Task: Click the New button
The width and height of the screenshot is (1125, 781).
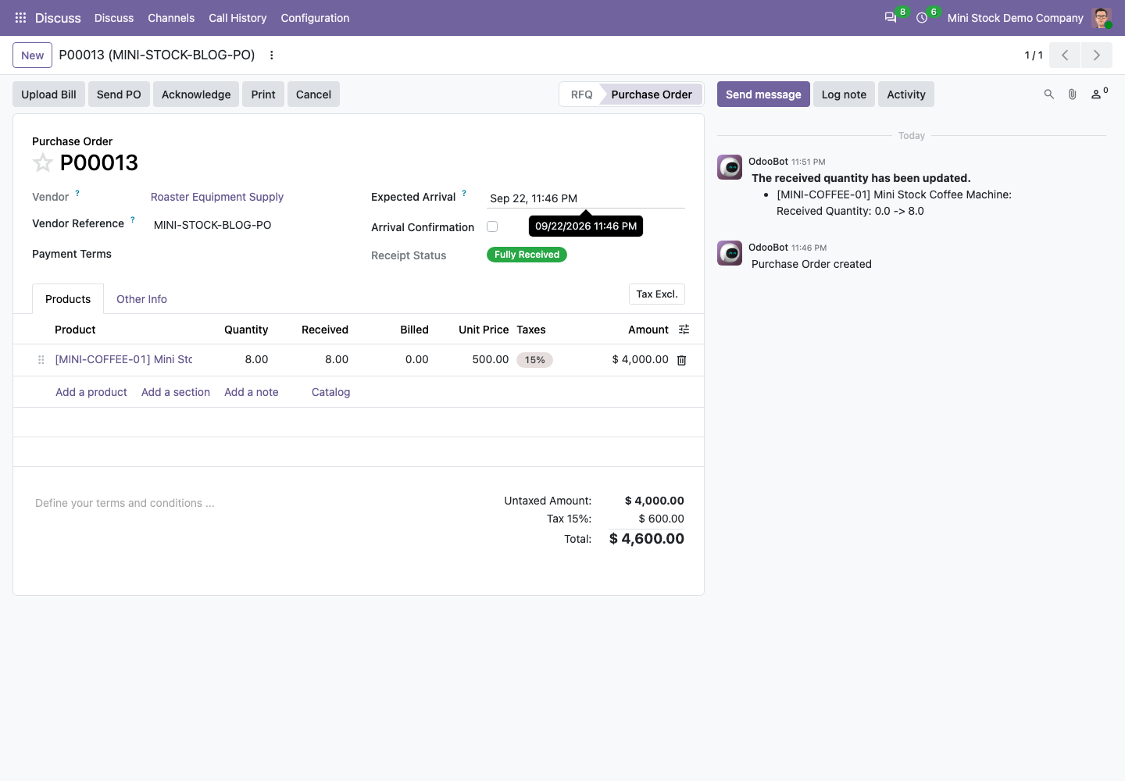Action: [x=33, y=55]
